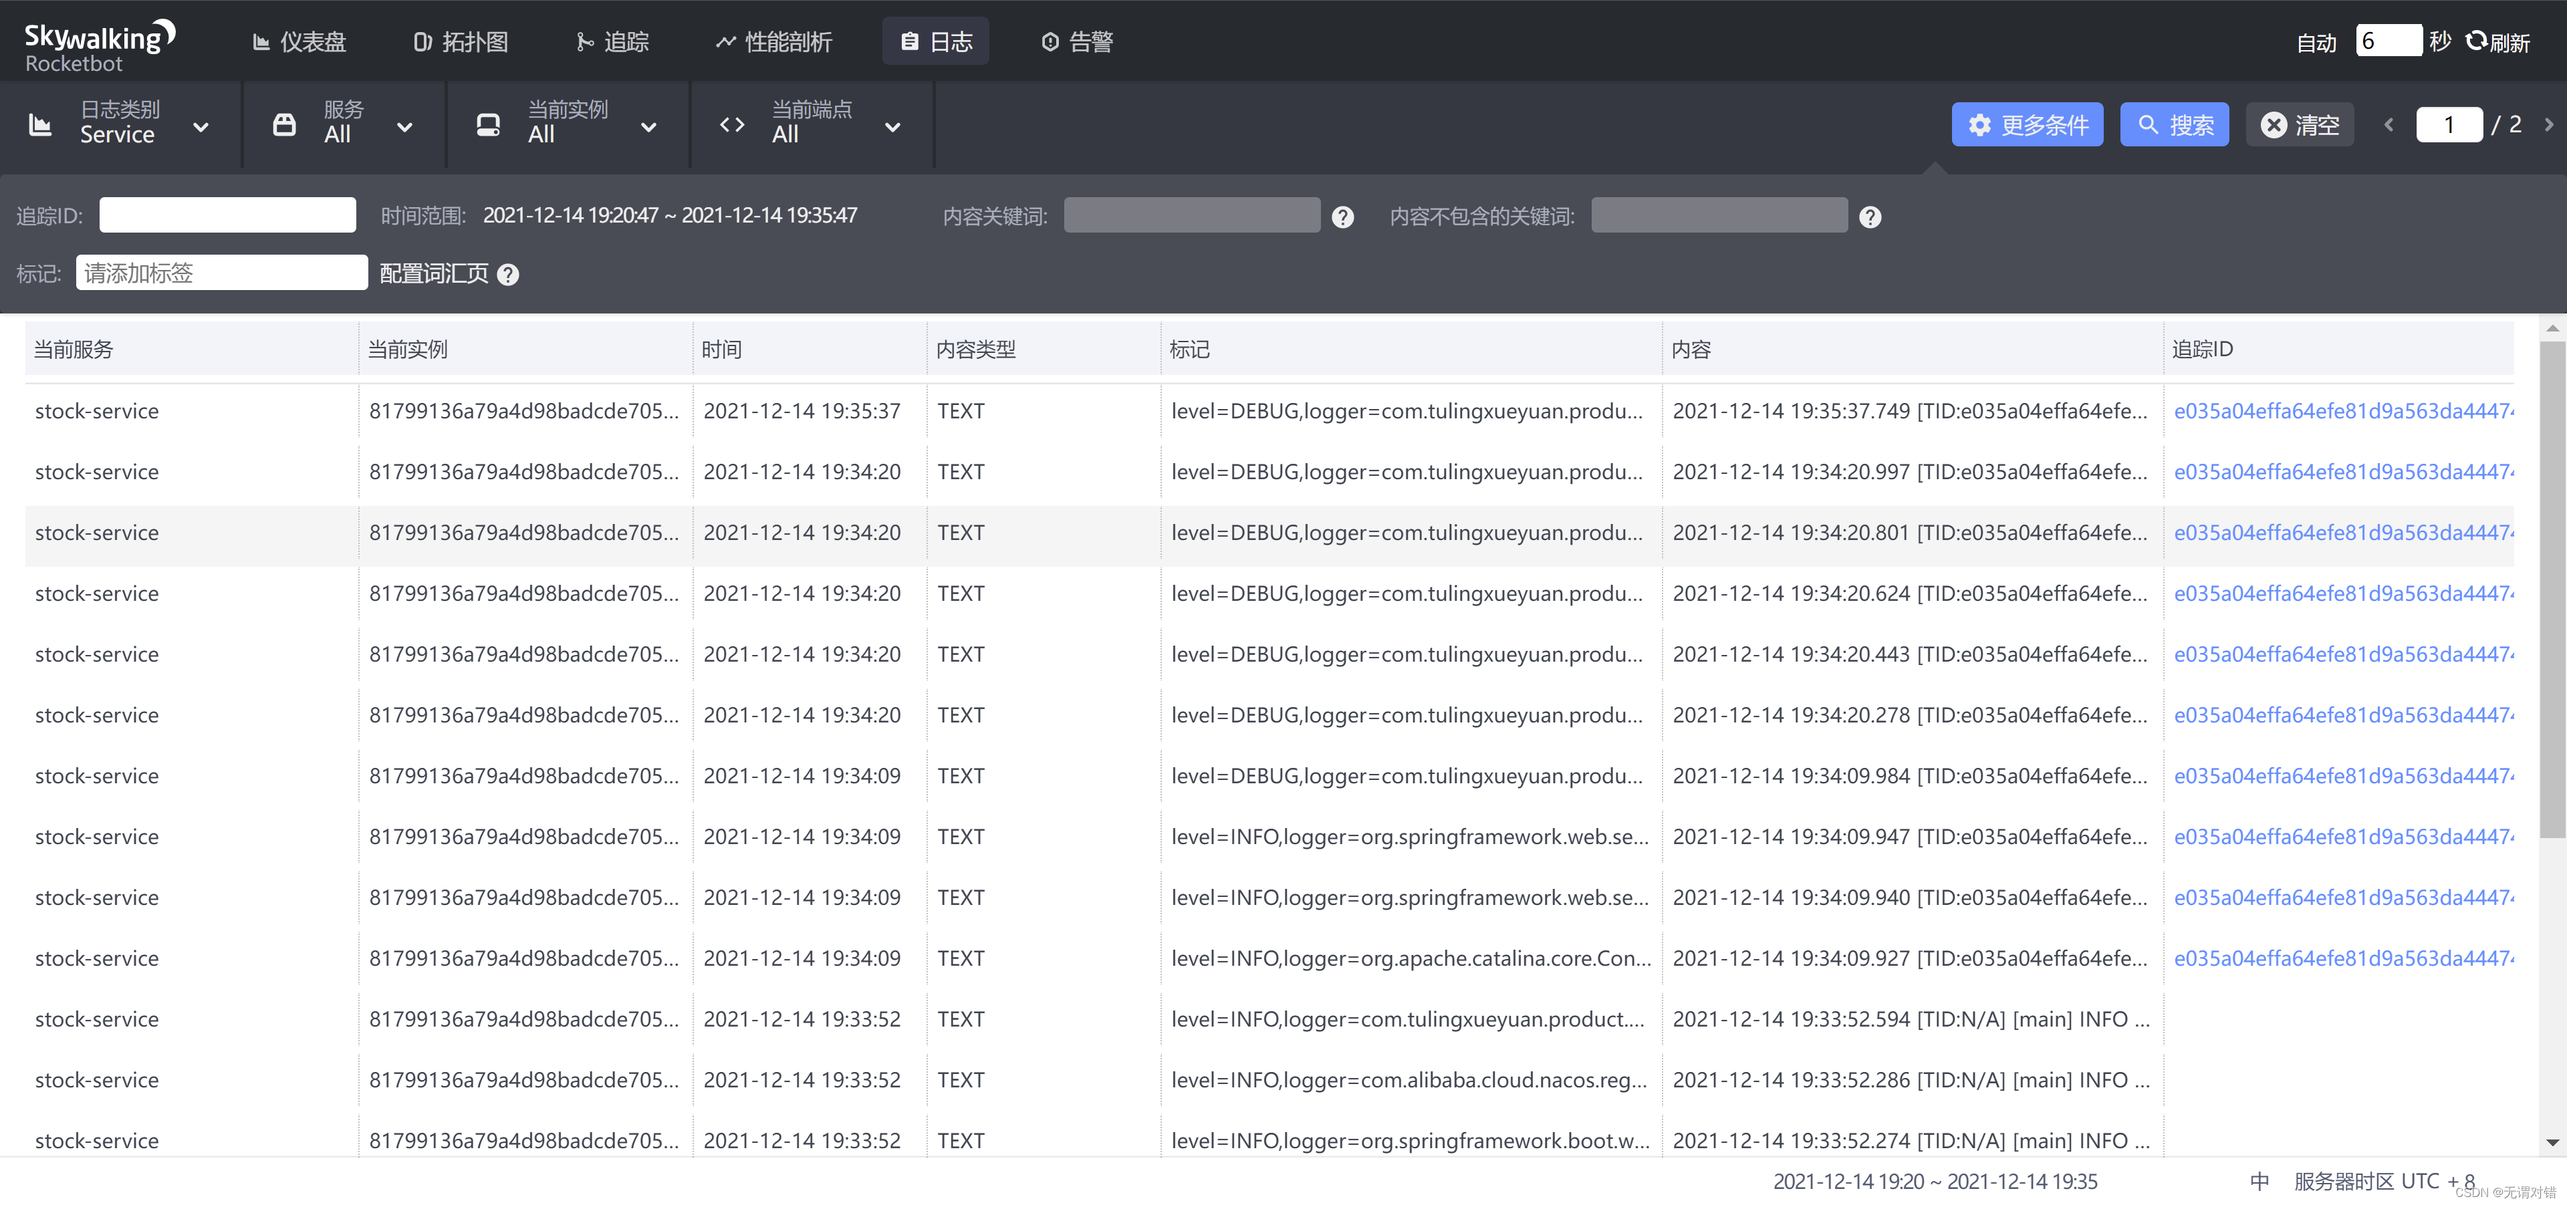
Task: Open the 仪表盘 dashboard tab
Action: (x=299, y=42)
